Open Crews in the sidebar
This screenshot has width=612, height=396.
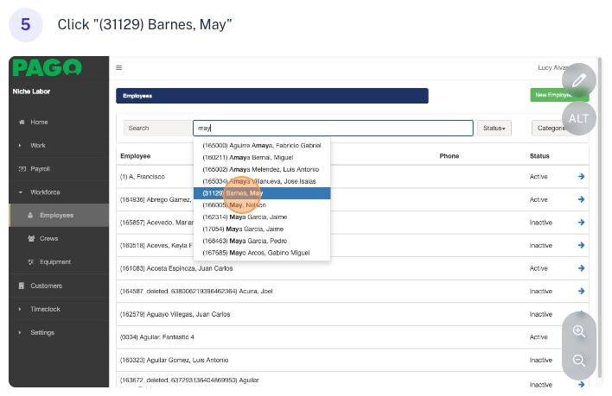tap(49, 238)
